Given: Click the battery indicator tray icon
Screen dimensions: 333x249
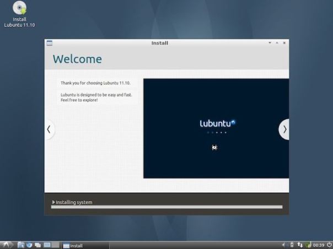Looking at the screenshot, I should coord(292,245).
